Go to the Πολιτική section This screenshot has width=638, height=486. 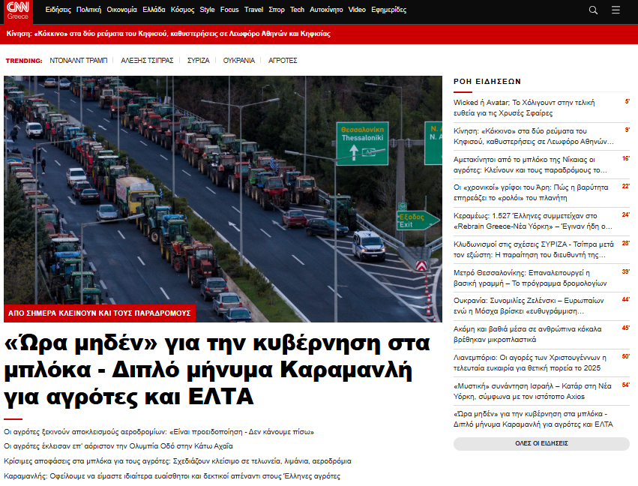(x=88, y=10)
